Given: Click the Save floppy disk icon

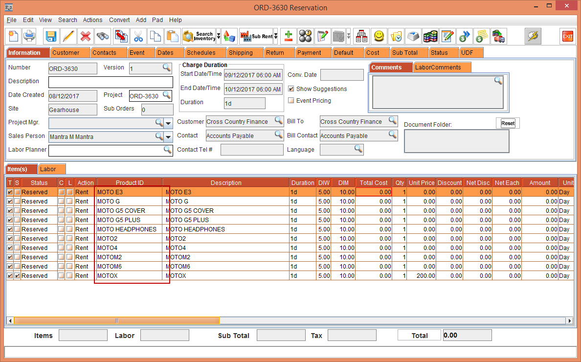Looking at the screenshot, I should [x=51, y=36].
